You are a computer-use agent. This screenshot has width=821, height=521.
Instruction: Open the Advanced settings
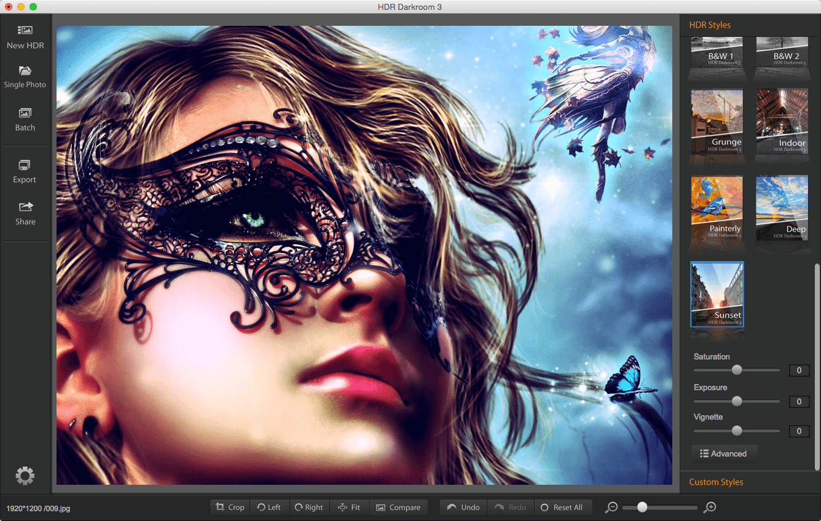[x=725, y=453]
